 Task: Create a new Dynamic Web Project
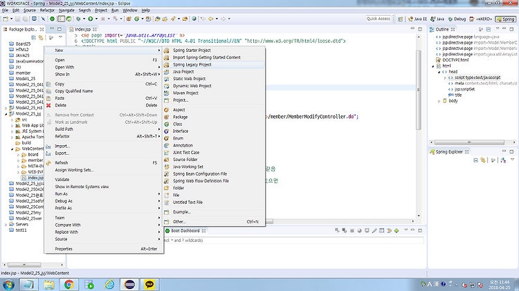[192, 86]
